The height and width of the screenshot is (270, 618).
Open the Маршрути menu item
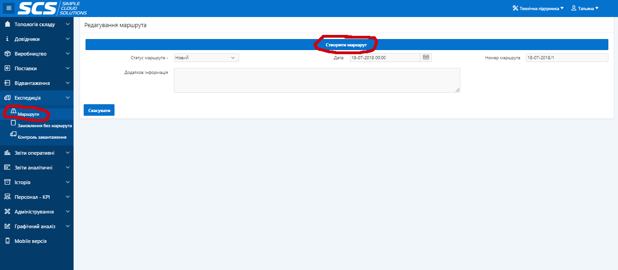tap(29, 114)
